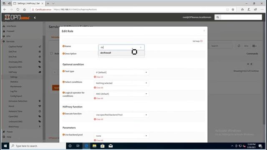This screenshot has width=267, height=150.
Task: Open Unbound DNS in the sidebar
Action: (x=15, y=122)
